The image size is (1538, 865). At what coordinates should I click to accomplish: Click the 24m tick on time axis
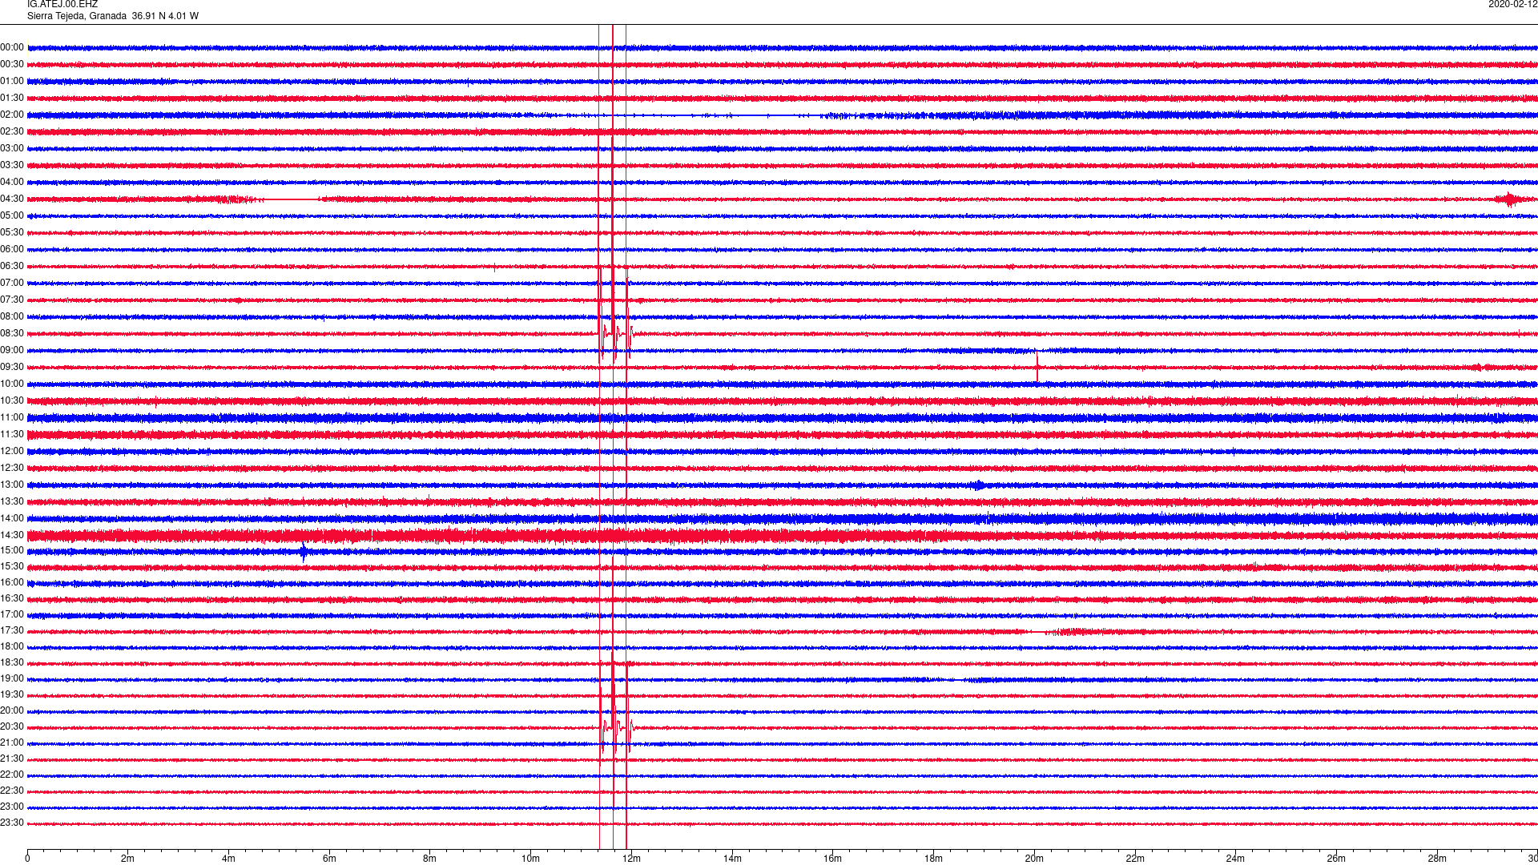tap(1235, 859)
